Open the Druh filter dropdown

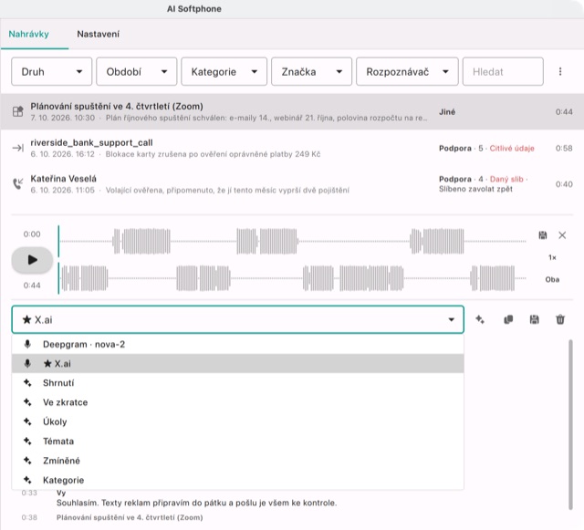pyautogui.click(x=51, y=71)
